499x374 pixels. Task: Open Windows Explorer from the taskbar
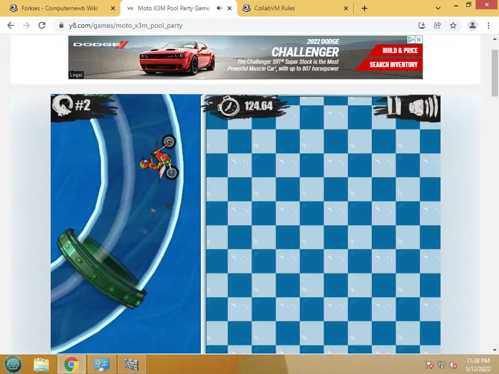click(x=41, y=364)
